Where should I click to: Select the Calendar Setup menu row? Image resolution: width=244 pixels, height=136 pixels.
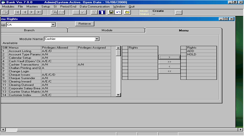(x=56, y=58)
